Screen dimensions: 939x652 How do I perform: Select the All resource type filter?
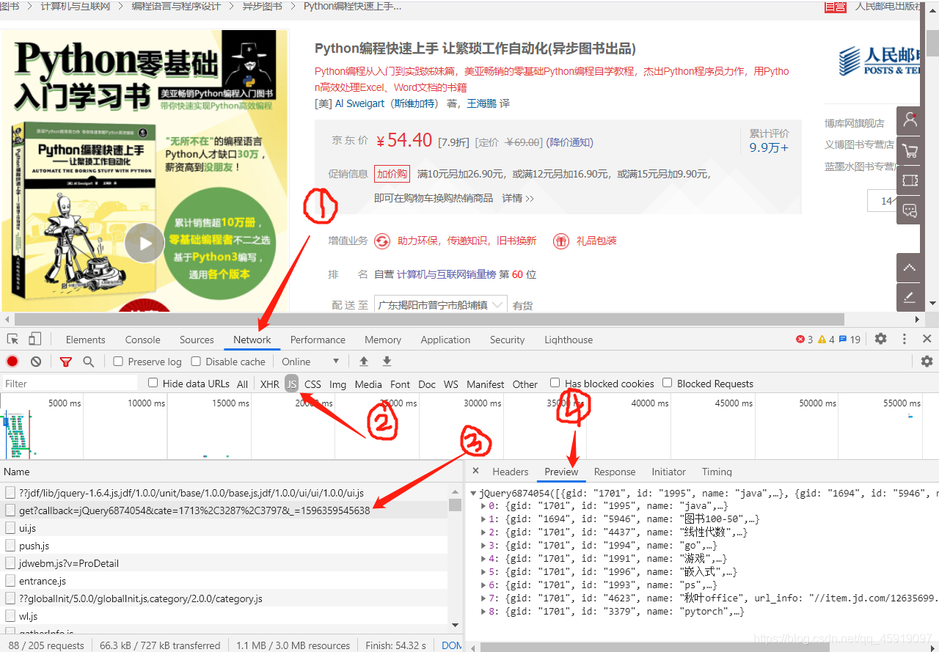[x=243, y=384]
